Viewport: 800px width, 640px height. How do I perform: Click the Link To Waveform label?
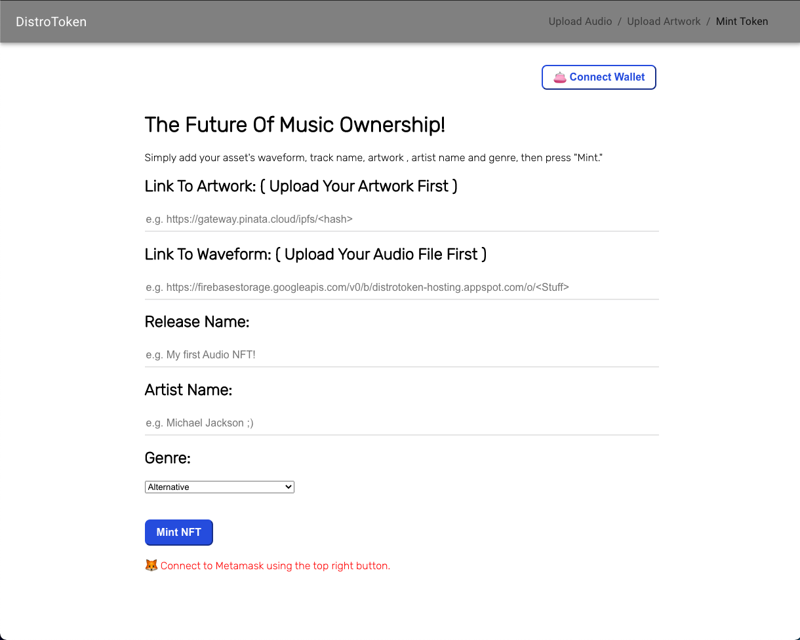coord(315,254)
